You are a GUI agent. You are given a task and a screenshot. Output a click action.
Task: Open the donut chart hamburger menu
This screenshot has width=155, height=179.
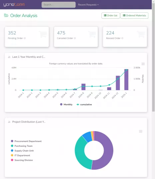[x=141, y=131]
